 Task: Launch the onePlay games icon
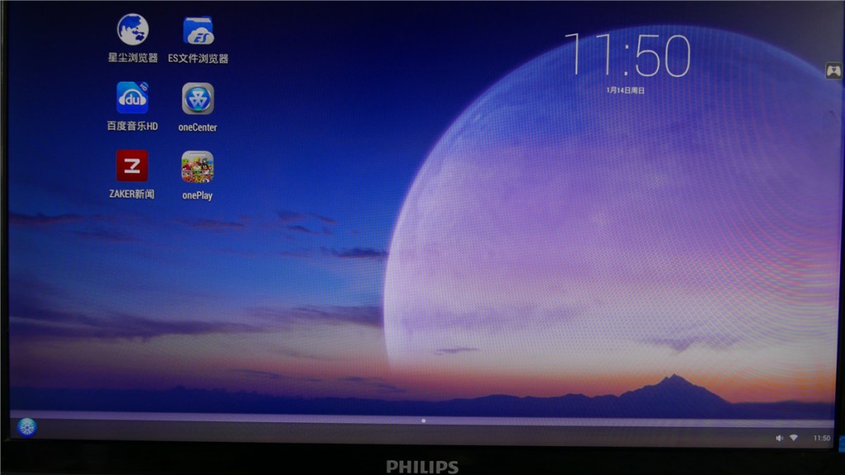click(197, 167)
